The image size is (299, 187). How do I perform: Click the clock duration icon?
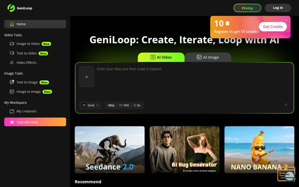pos(135,105)
